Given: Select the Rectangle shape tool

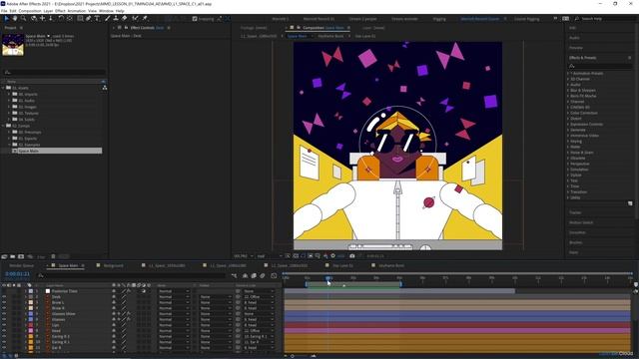Looking at the screenshot, I should (x=80, y=18).
